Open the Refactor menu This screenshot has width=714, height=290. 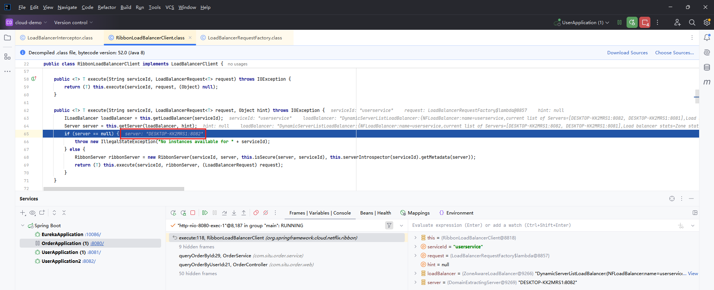(107, 7)
